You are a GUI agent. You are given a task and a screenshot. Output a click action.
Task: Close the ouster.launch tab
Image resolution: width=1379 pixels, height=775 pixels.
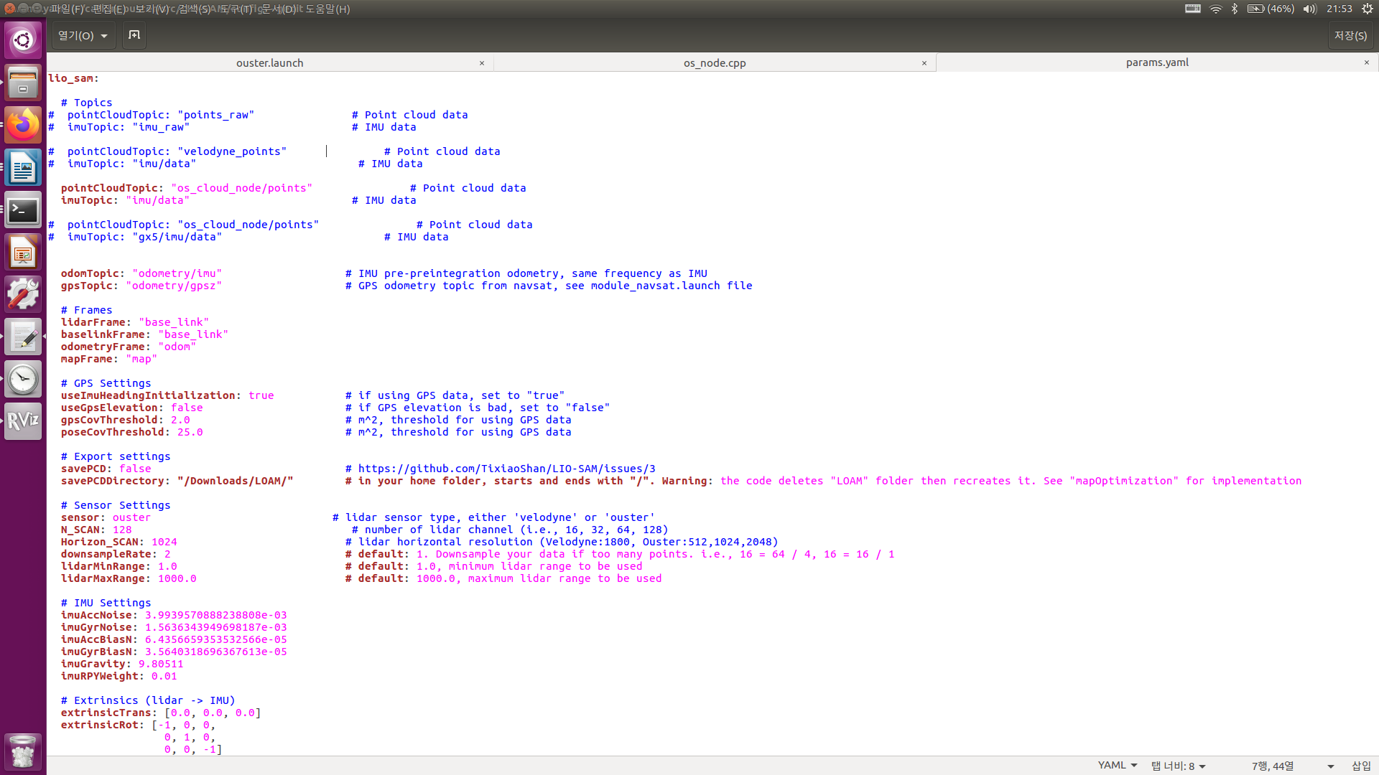(482, 63)
